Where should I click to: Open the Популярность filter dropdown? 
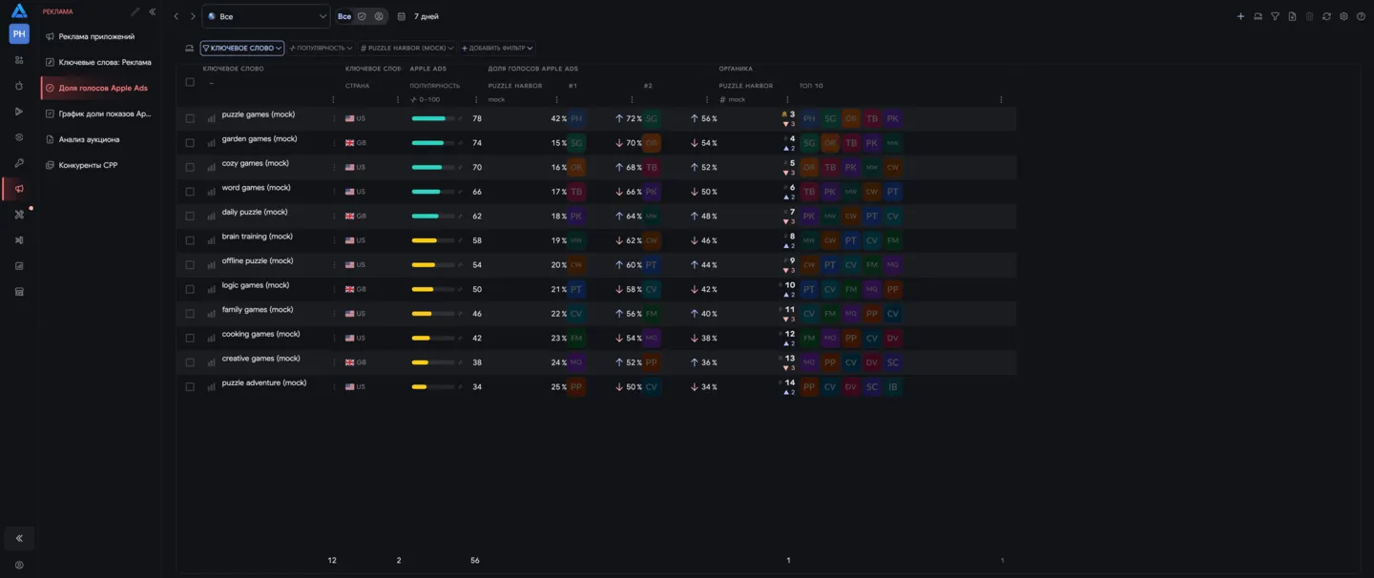[322, 48]
